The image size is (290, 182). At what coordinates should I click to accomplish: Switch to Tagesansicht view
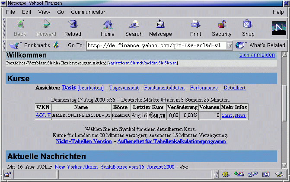(124, 88)
